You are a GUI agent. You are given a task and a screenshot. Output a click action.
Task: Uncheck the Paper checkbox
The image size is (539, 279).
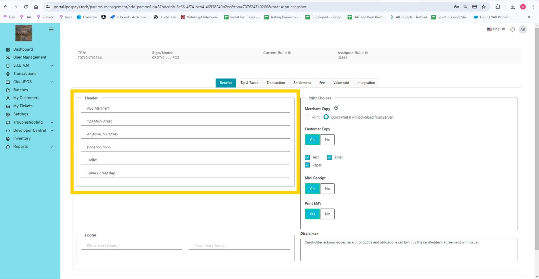pyautogui.click(x=307, y=165)
